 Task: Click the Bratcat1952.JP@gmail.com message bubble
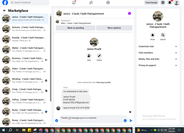pyautogui.click(x=76, y=100)
